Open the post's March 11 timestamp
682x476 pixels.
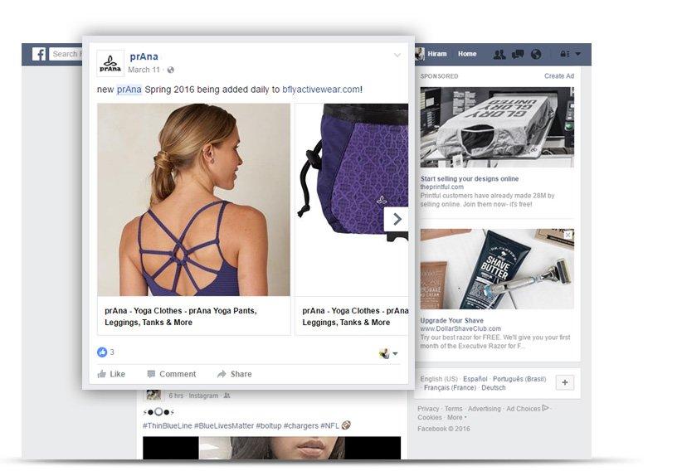(x=144, y=70)
